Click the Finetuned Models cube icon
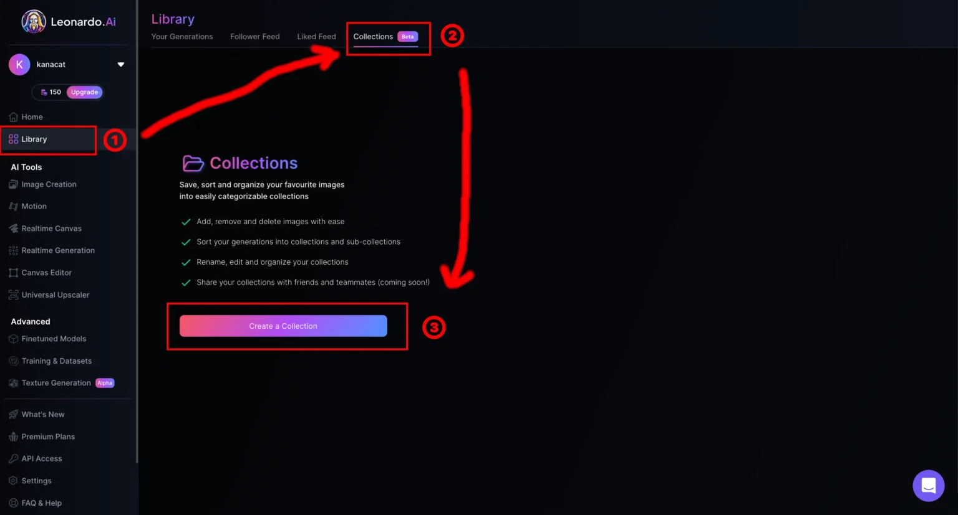The height and width of the screenshot is (515, 958). [13, 339]
